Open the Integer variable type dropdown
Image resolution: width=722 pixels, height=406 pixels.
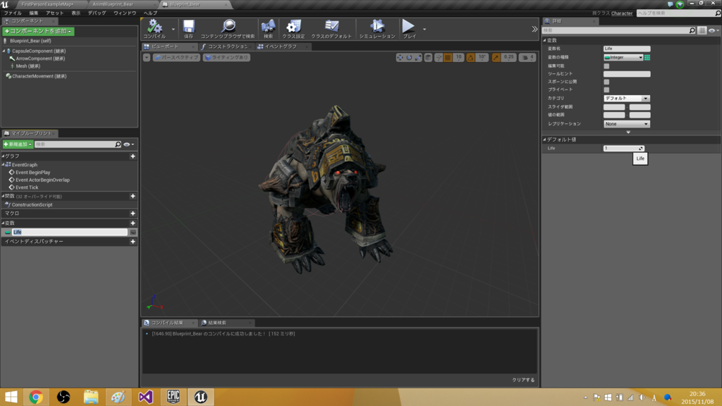coord(623,57)
